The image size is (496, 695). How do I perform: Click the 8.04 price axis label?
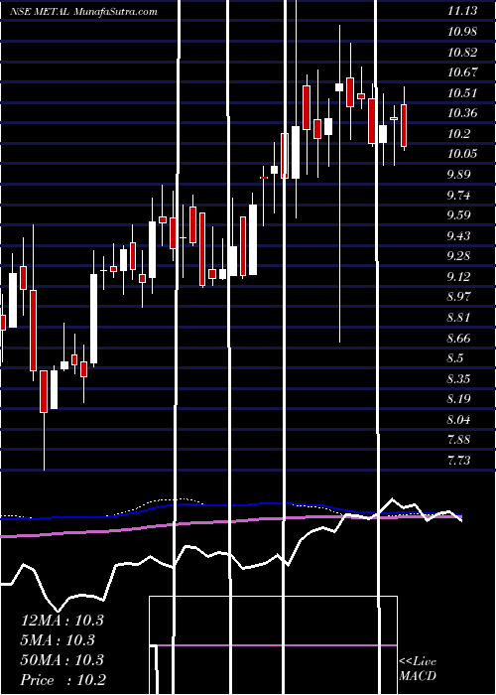[x=459, y=420]
